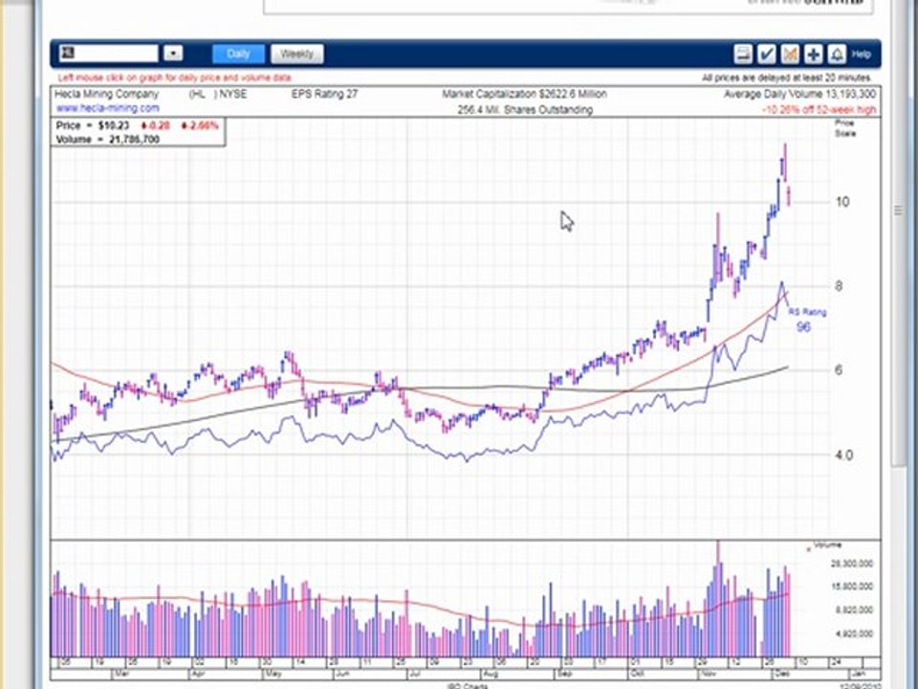Screen dimensions: 918x689
Task: Open the symbol dropdown arrow
Action: click(x=173, y=54)
